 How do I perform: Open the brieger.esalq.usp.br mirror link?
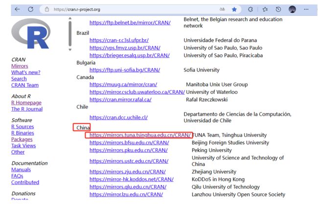point(130,56)
